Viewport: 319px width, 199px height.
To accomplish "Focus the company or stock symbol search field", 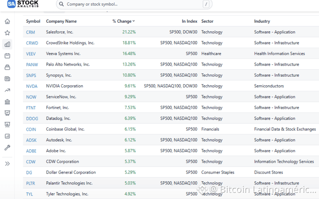I will [134, 4].
